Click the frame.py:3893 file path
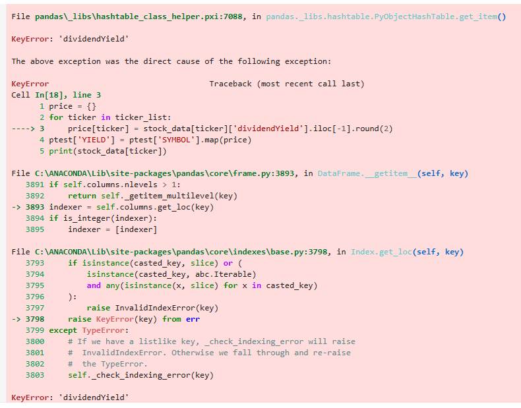521x408 pixels. tap(164, 173)
